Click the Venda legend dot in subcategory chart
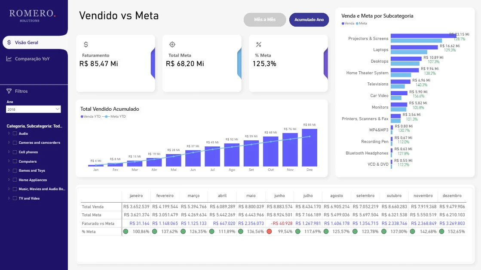This screenshot has height=270, width=481. pyautogui.click(x=343, y=23)
